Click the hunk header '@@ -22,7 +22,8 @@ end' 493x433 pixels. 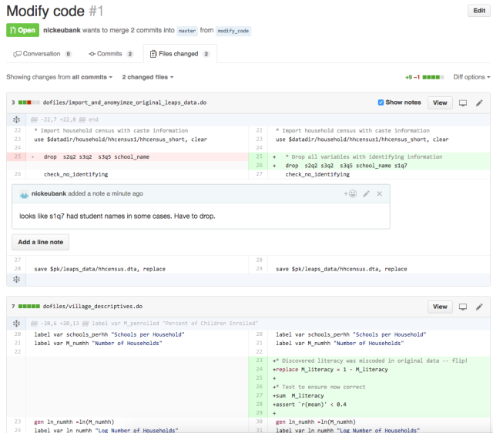[65, 119]
